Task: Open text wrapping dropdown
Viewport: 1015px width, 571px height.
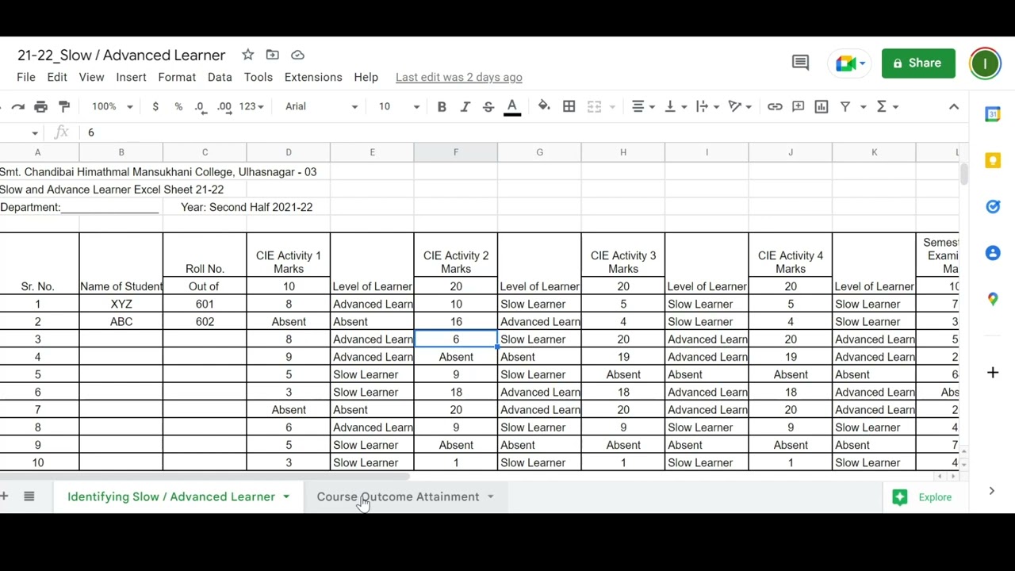Action: 707,106
